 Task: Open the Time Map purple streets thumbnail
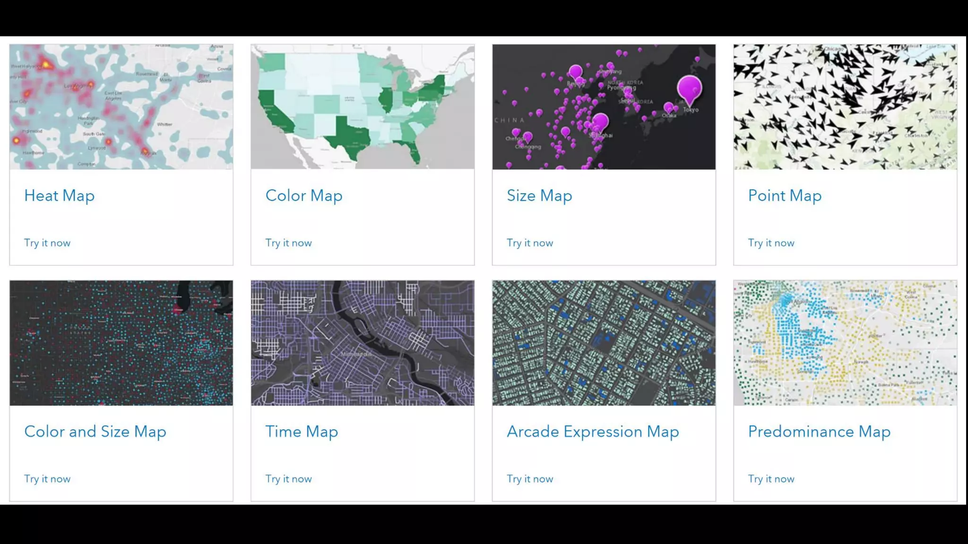point(363,343)
